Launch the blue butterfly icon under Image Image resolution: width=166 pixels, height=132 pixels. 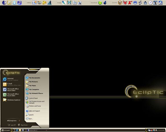[69, 3]
